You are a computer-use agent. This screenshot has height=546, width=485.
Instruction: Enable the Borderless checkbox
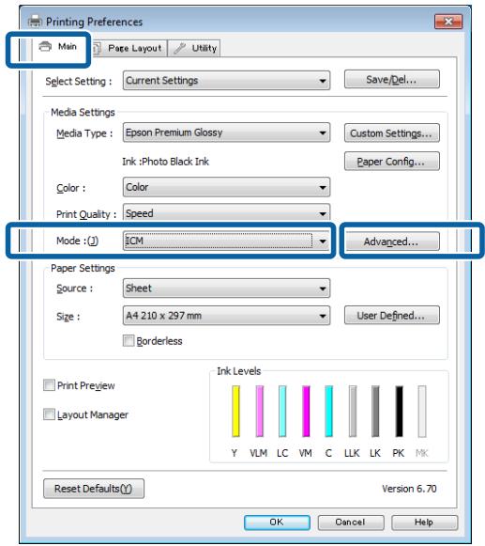point(129,340)
